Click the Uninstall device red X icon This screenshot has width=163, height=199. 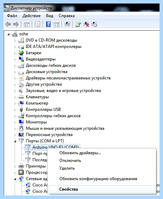(86, 24)
